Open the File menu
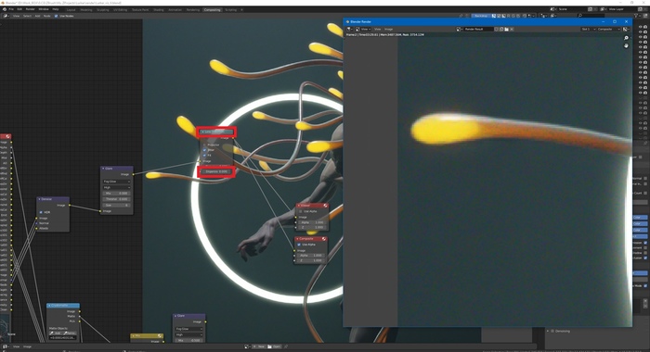Screen dimensions: 650x352 click(x=11, y=9)
